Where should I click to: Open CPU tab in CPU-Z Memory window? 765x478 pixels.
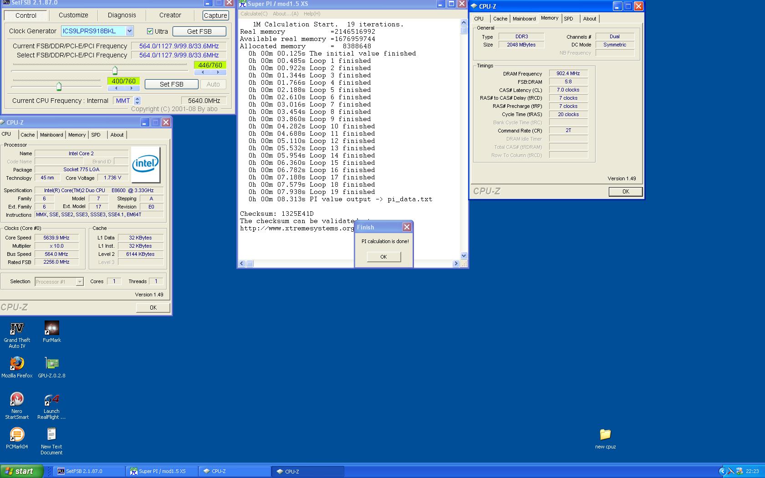coord(479,19)
